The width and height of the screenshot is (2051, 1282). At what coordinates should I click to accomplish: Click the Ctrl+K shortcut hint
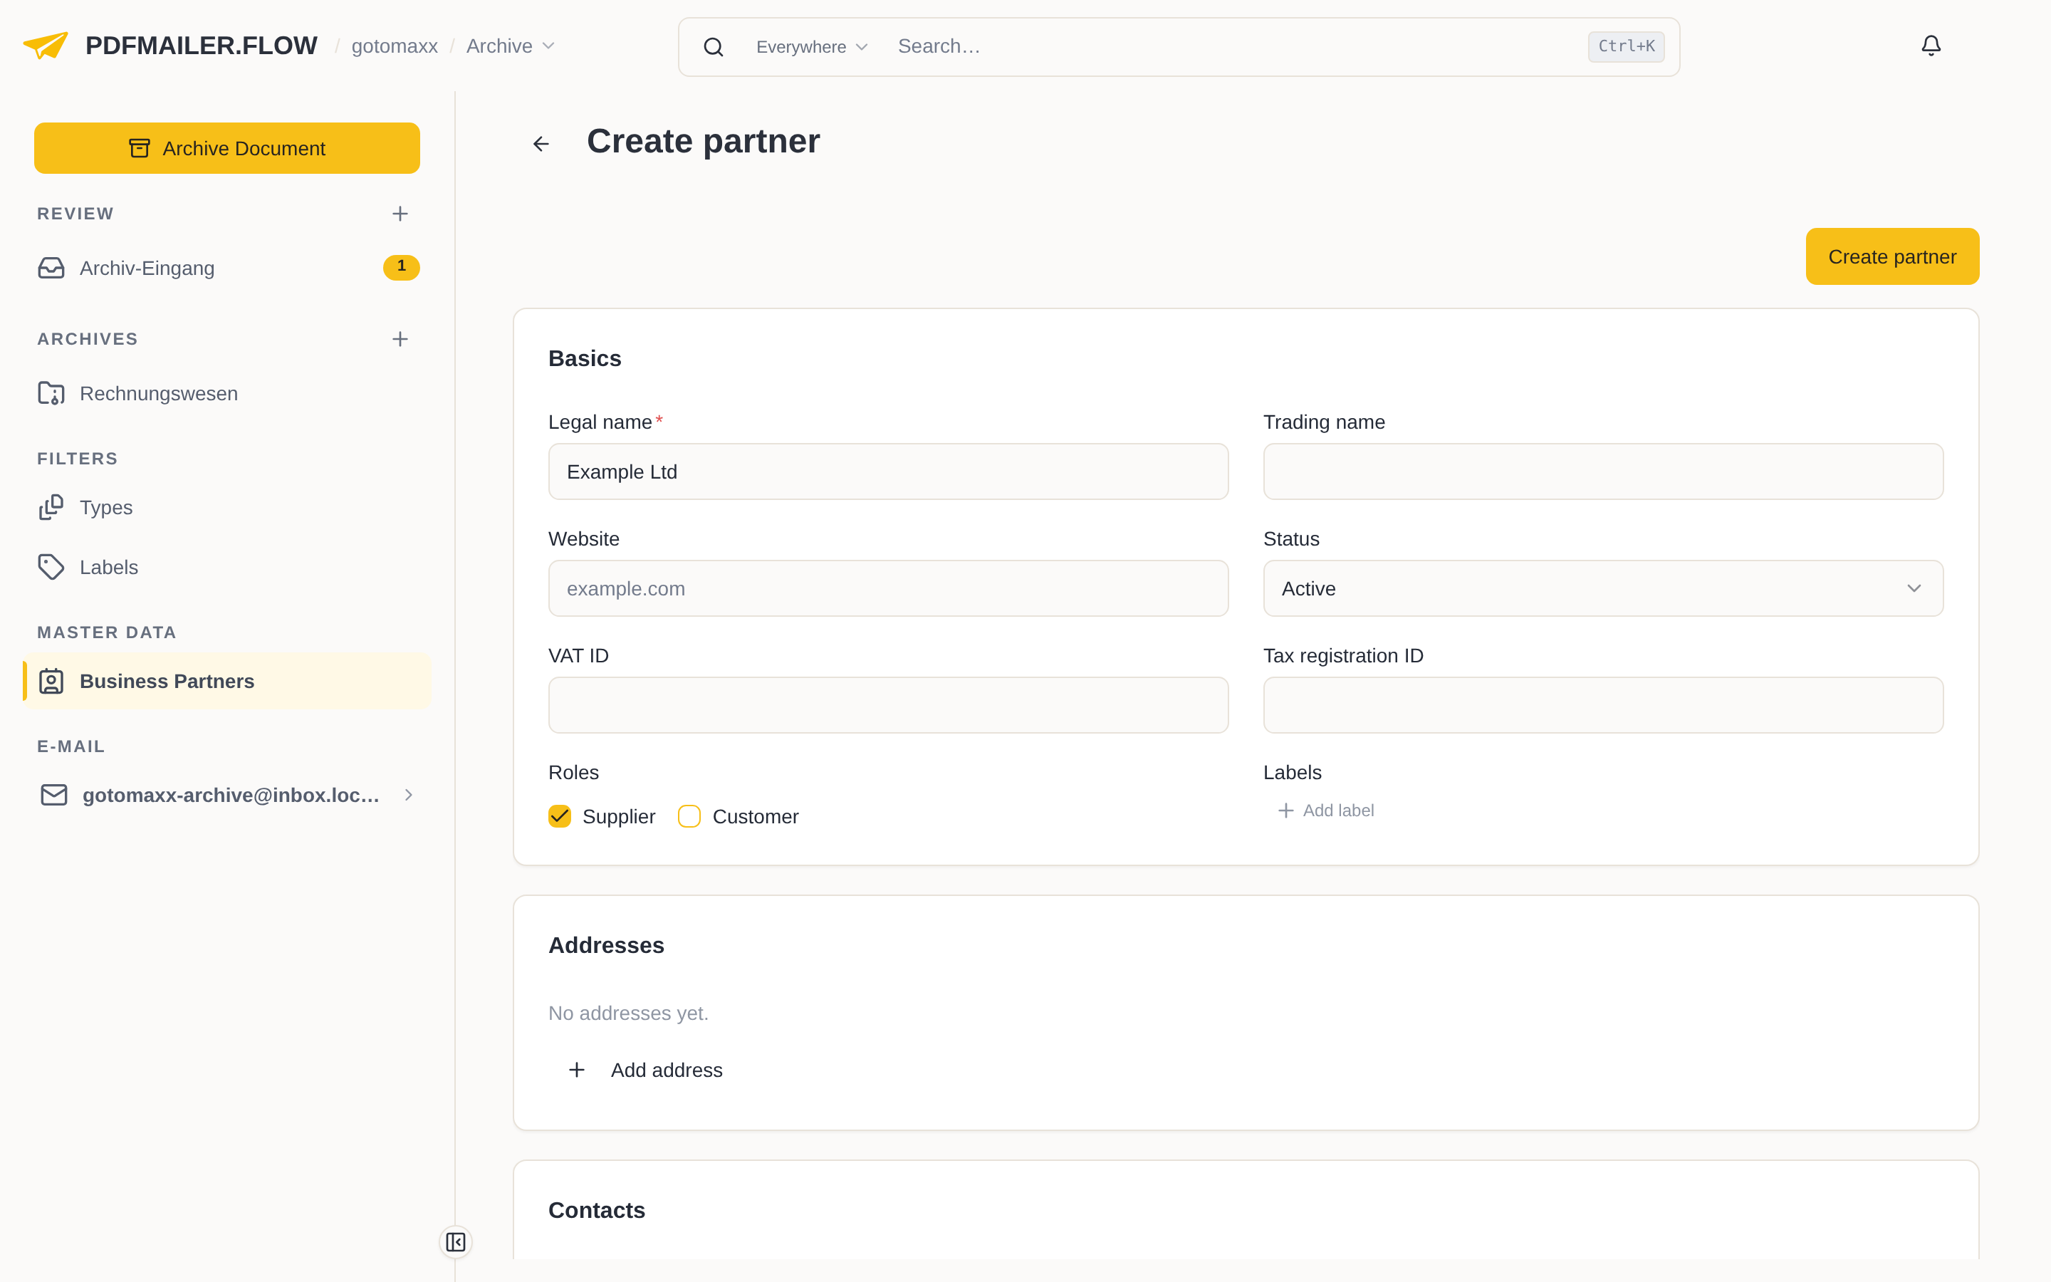pos(1626,46)
